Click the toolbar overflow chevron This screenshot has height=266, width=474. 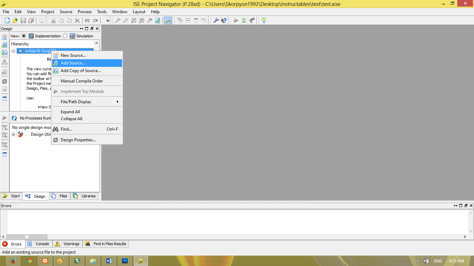point(108,20)
